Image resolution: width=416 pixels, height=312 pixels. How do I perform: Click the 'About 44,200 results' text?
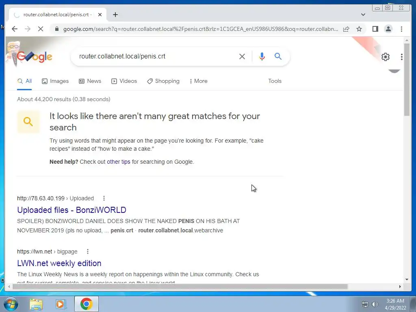(x=64, y=99)
